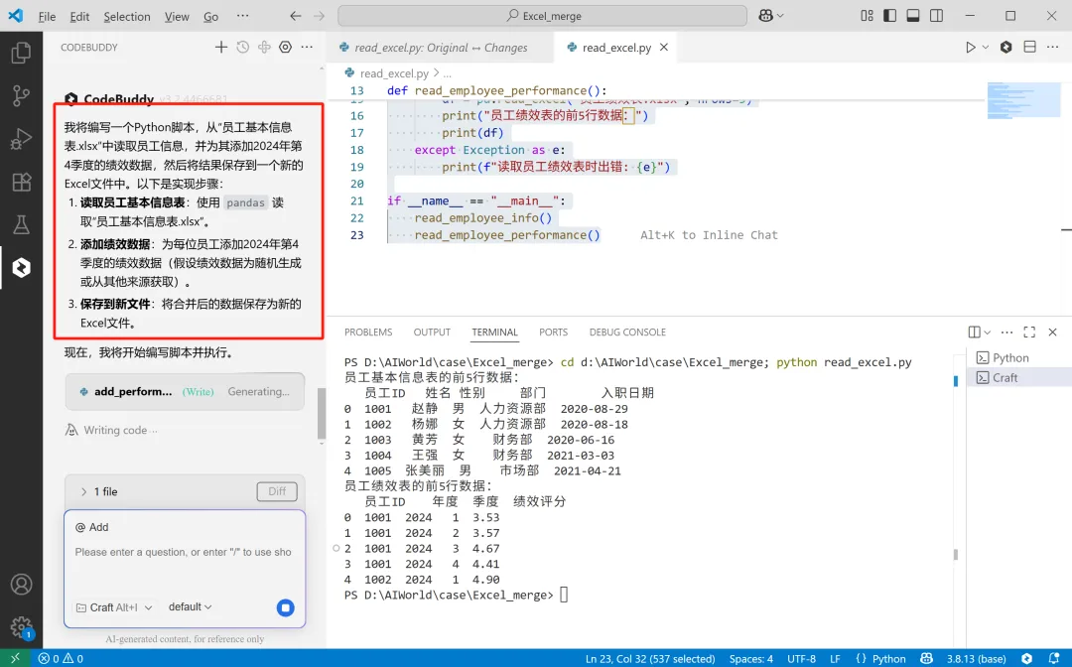Open the View menu
The width and height of the screenshot is (1072, 667).
pyautogui.click(x=177, y=17)
